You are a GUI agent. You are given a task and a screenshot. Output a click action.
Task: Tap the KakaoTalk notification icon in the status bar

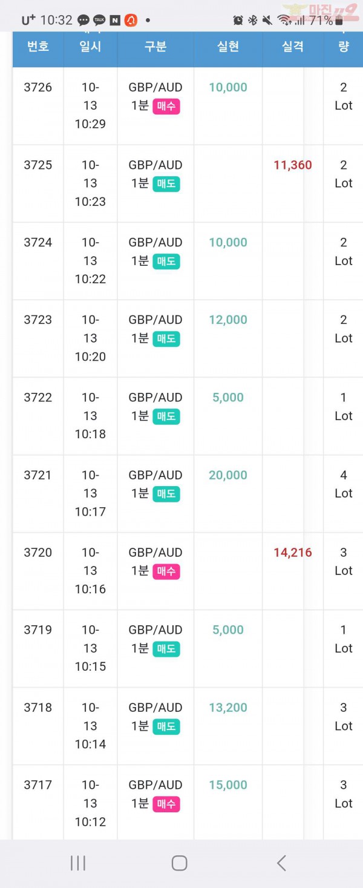[x=99, y=20]
